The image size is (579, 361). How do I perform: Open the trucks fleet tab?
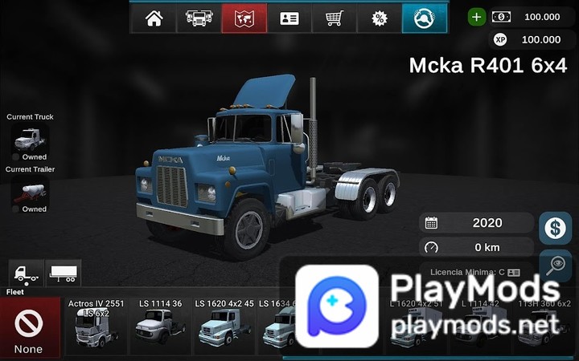[x=199, y=18]
